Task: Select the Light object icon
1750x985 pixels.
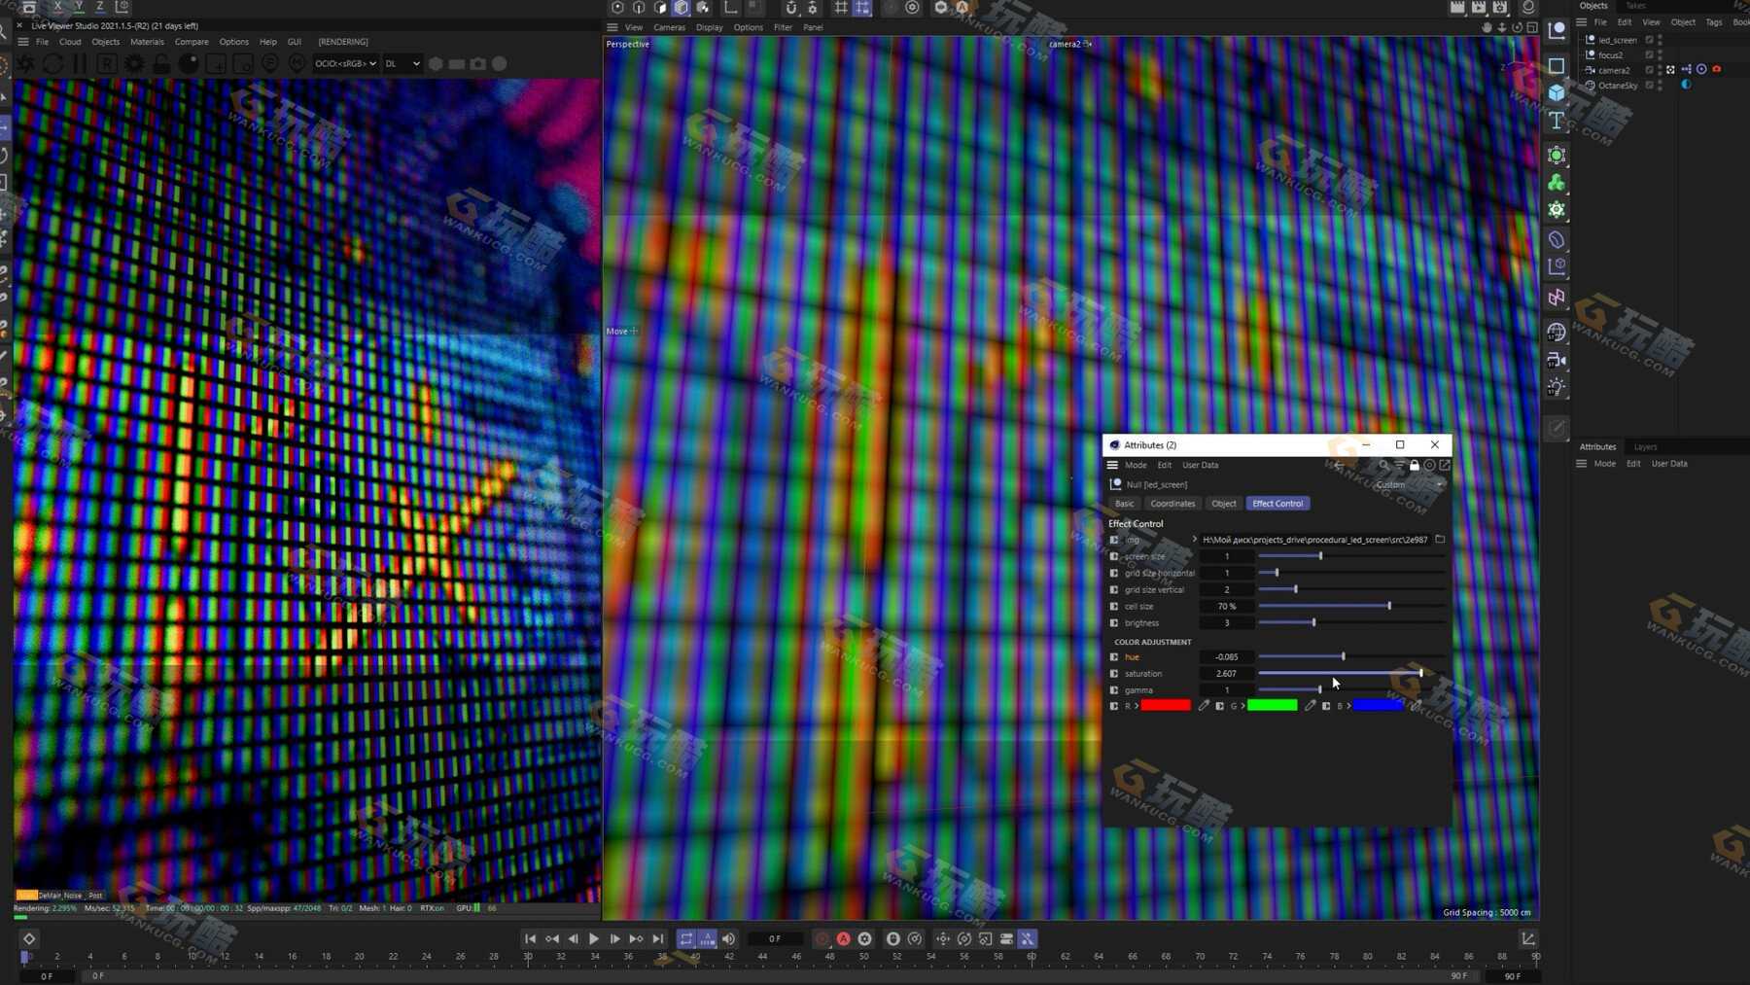Action: [x=1557, y=387]
